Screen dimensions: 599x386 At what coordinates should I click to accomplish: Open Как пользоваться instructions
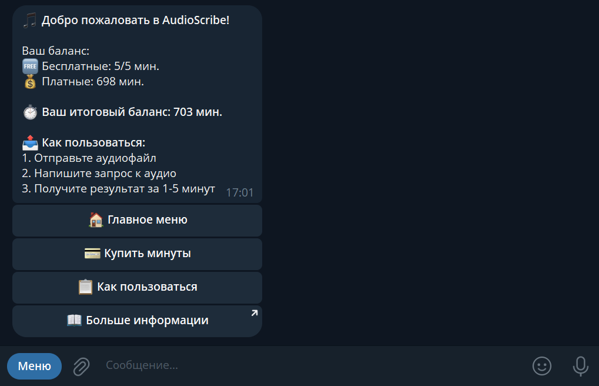136,287
